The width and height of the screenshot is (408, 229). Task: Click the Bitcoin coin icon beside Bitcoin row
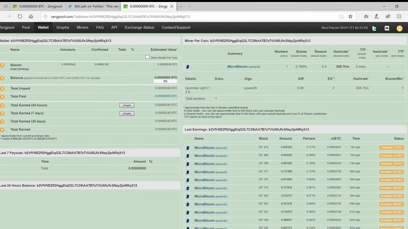[x=2, y=66]
